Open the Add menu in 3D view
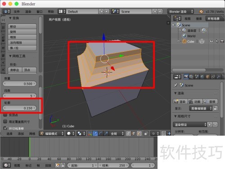225x169 pixels. (x=21, y=133)
